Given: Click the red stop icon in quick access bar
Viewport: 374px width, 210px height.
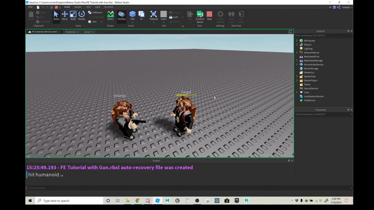Looking at the screenshot, I should [x=56, y=7].
